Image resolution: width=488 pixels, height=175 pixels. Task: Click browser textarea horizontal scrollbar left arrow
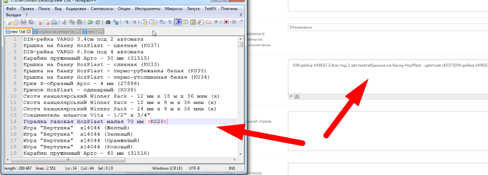click(291, 97)
